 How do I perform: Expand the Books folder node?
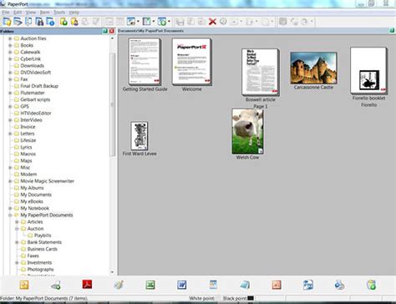pyautogui.click(x=10, y=45)
